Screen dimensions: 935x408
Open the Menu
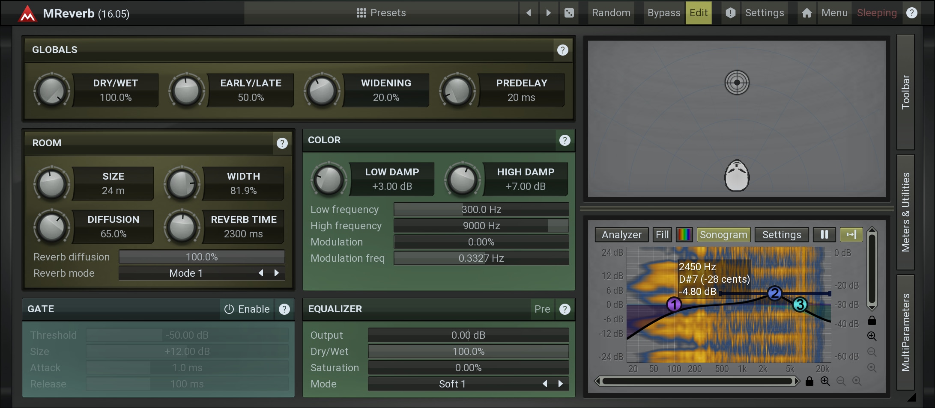pyautogui.click(x=834, y=13)
